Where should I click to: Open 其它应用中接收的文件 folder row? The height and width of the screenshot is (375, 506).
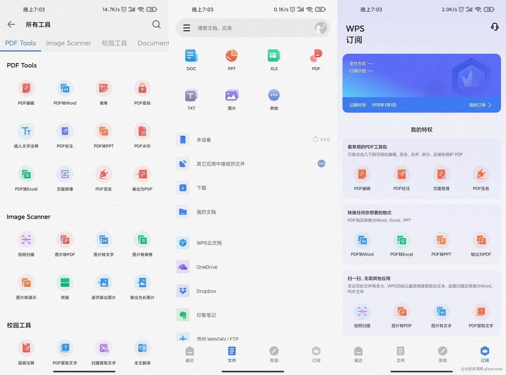pyautogui.click(x=253, y=164)
